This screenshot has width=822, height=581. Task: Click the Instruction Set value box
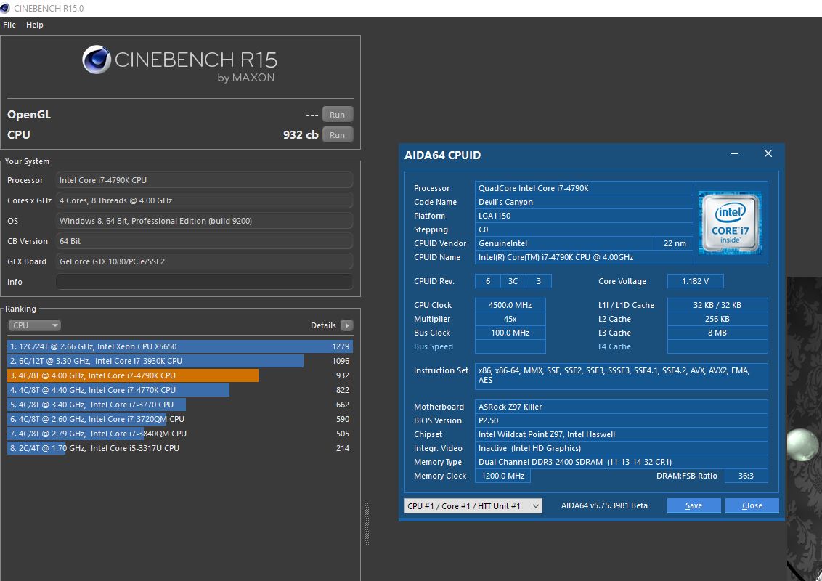tap(621, 376)
